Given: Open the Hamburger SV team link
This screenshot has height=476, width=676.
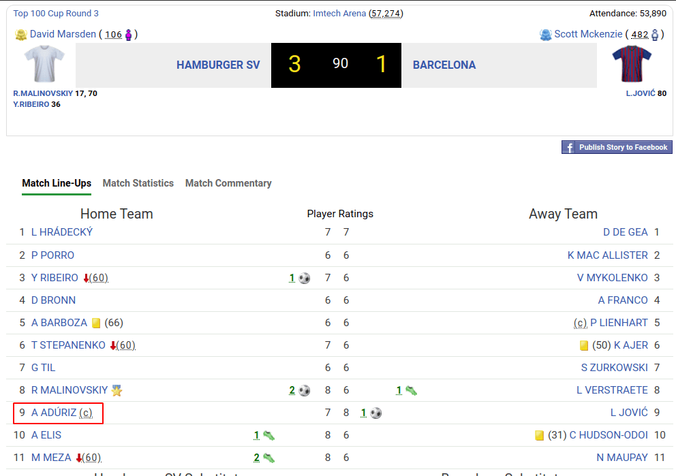Looking at the screenshot, I should 218,65.
